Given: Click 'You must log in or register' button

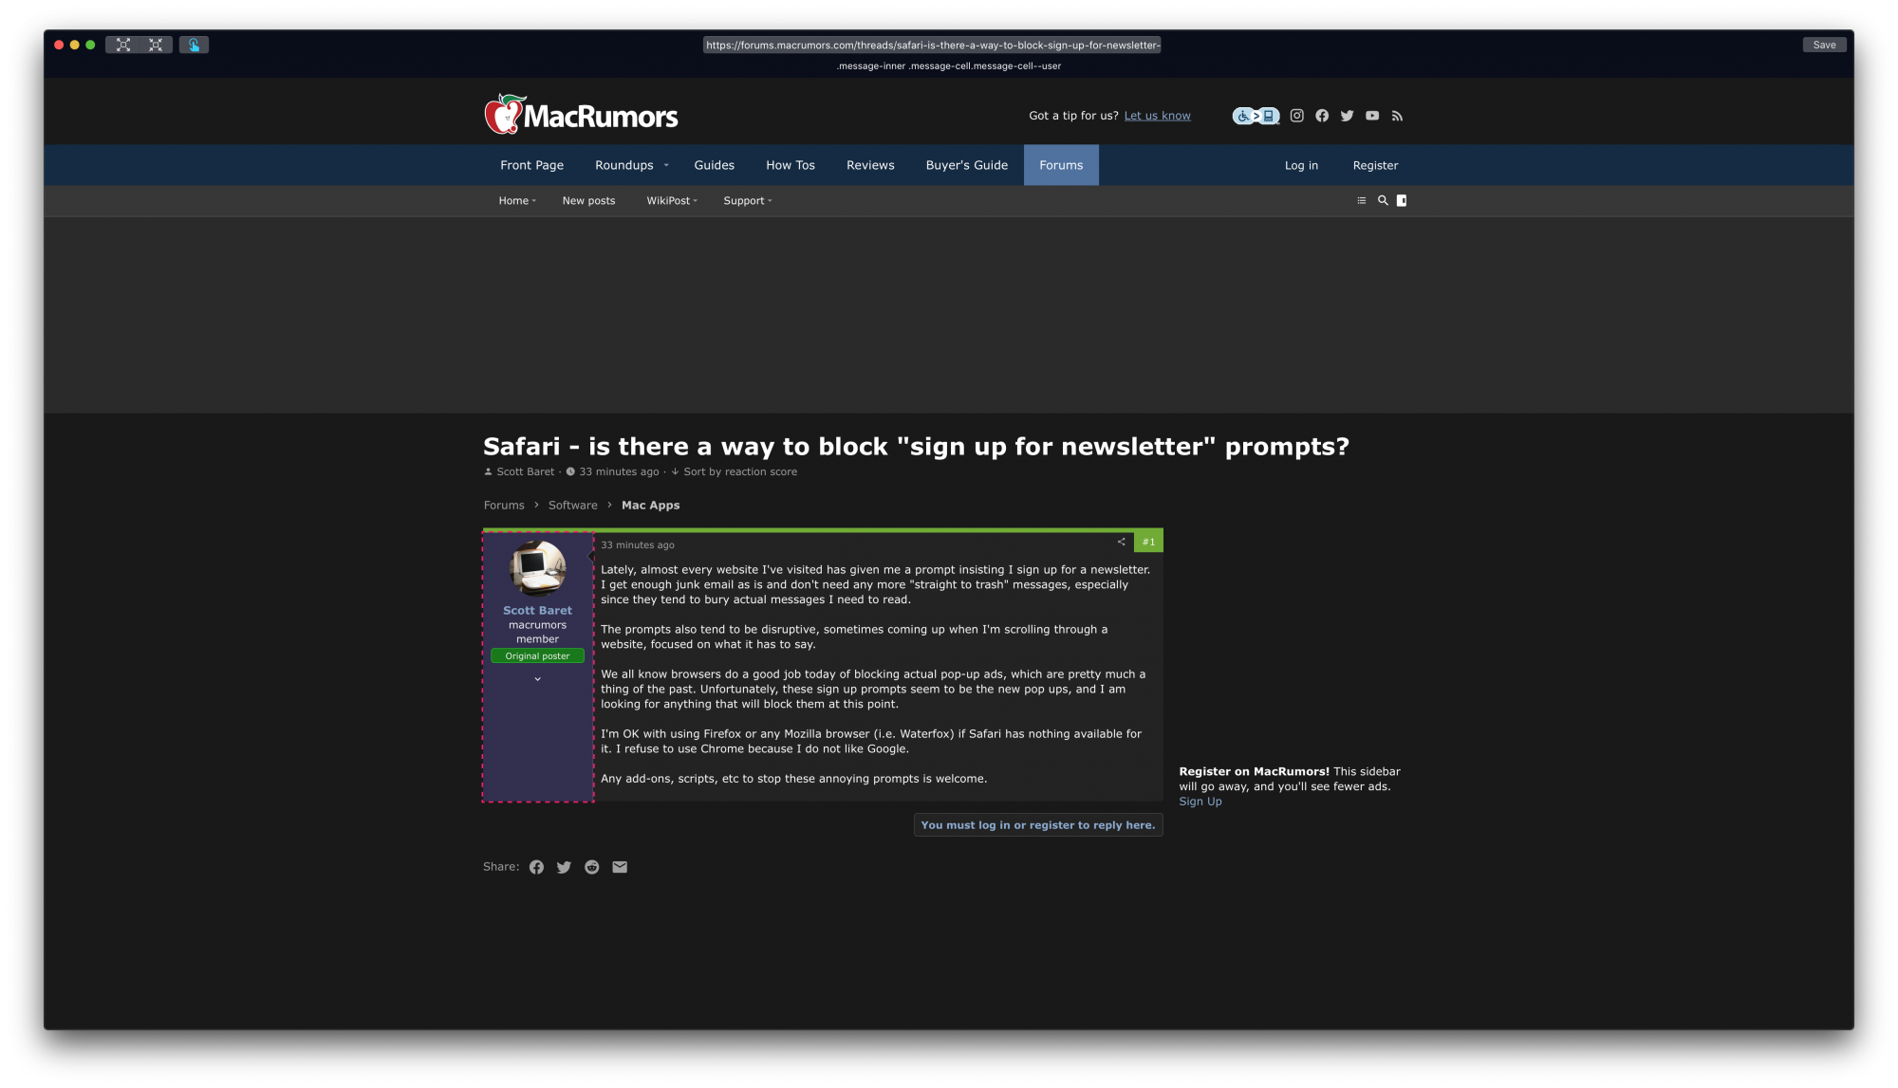Looking at the screenshot, I should click(x=1038, y=825).
